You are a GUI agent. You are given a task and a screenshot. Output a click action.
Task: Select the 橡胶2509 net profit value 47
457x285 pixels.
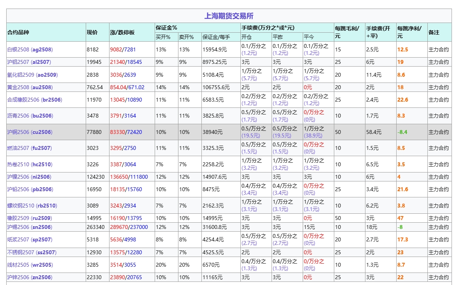point(401,218)
